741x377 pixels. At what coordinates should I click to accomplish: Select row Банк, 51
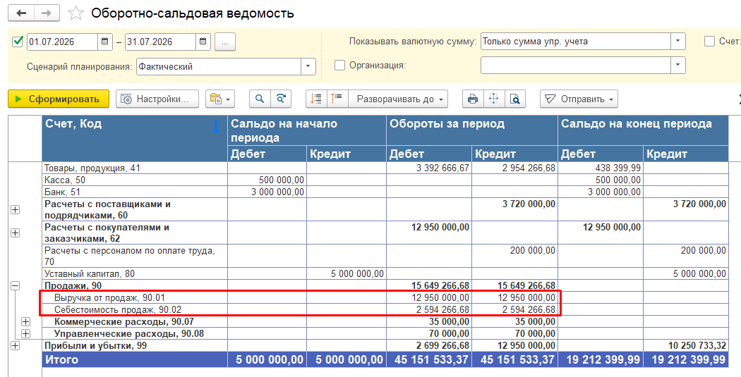pyautogui.click(x=135, y=192)
